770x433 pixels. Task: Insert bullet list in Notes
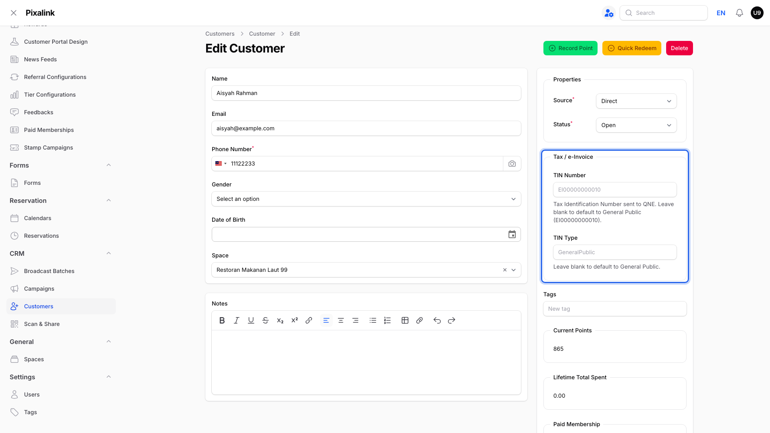[x=373, y=320]
